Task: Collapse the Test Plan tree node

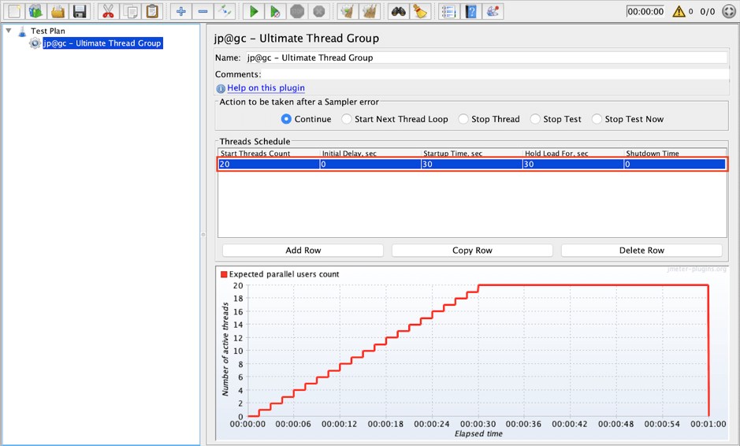Action: click(9, 30)
